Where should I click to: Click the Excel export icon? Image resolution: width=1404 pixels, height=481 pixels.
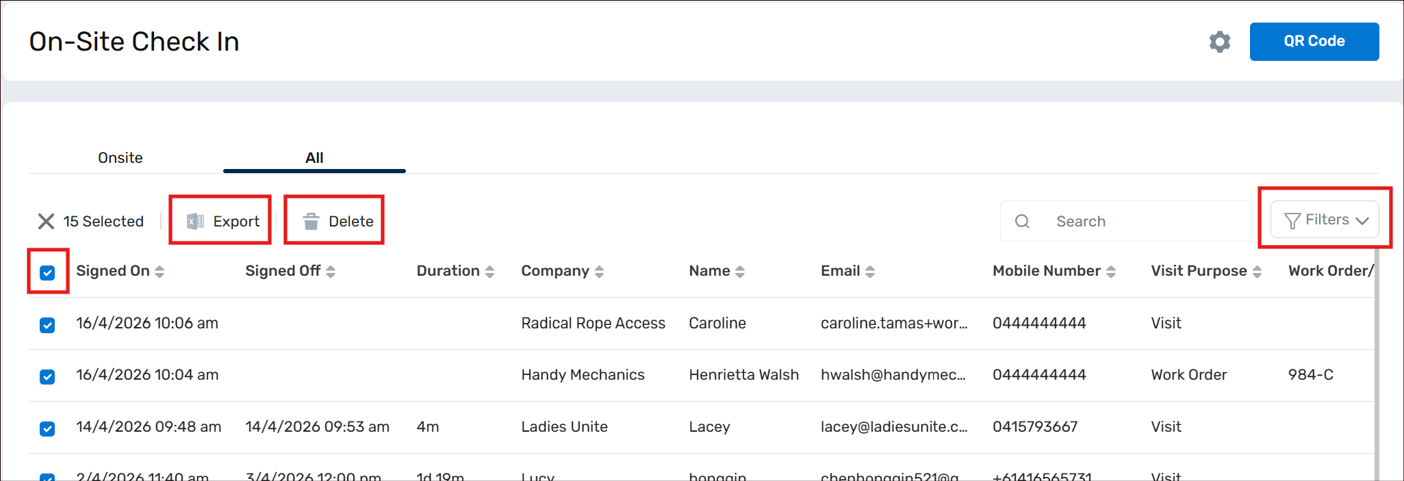click(x=195, y=221)
